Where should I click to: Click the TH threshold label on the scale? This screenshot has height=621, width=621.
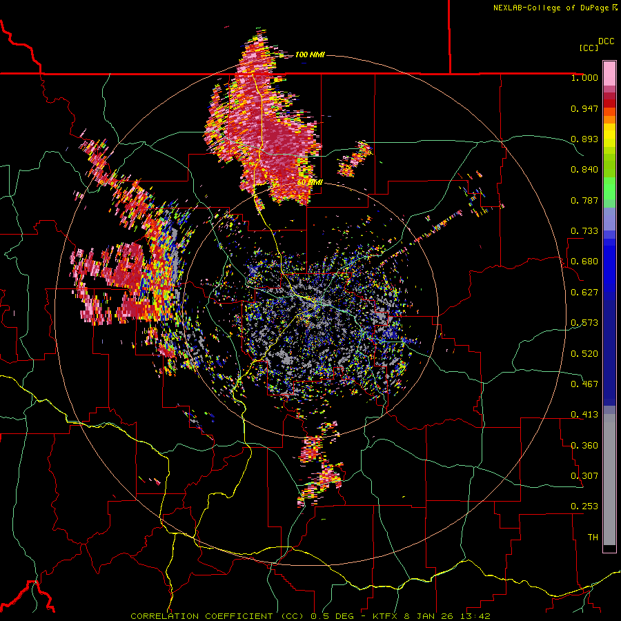(593, 538)
